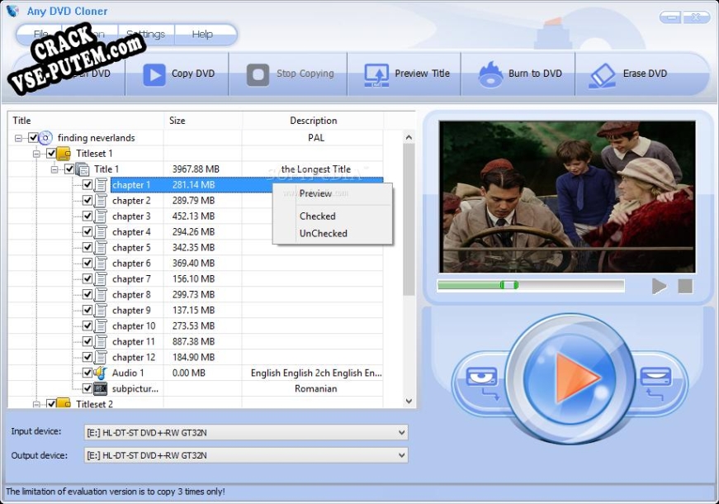Toggle the Audio 1 checkbox
719x504 pixels.
click(x=88, y=373)
